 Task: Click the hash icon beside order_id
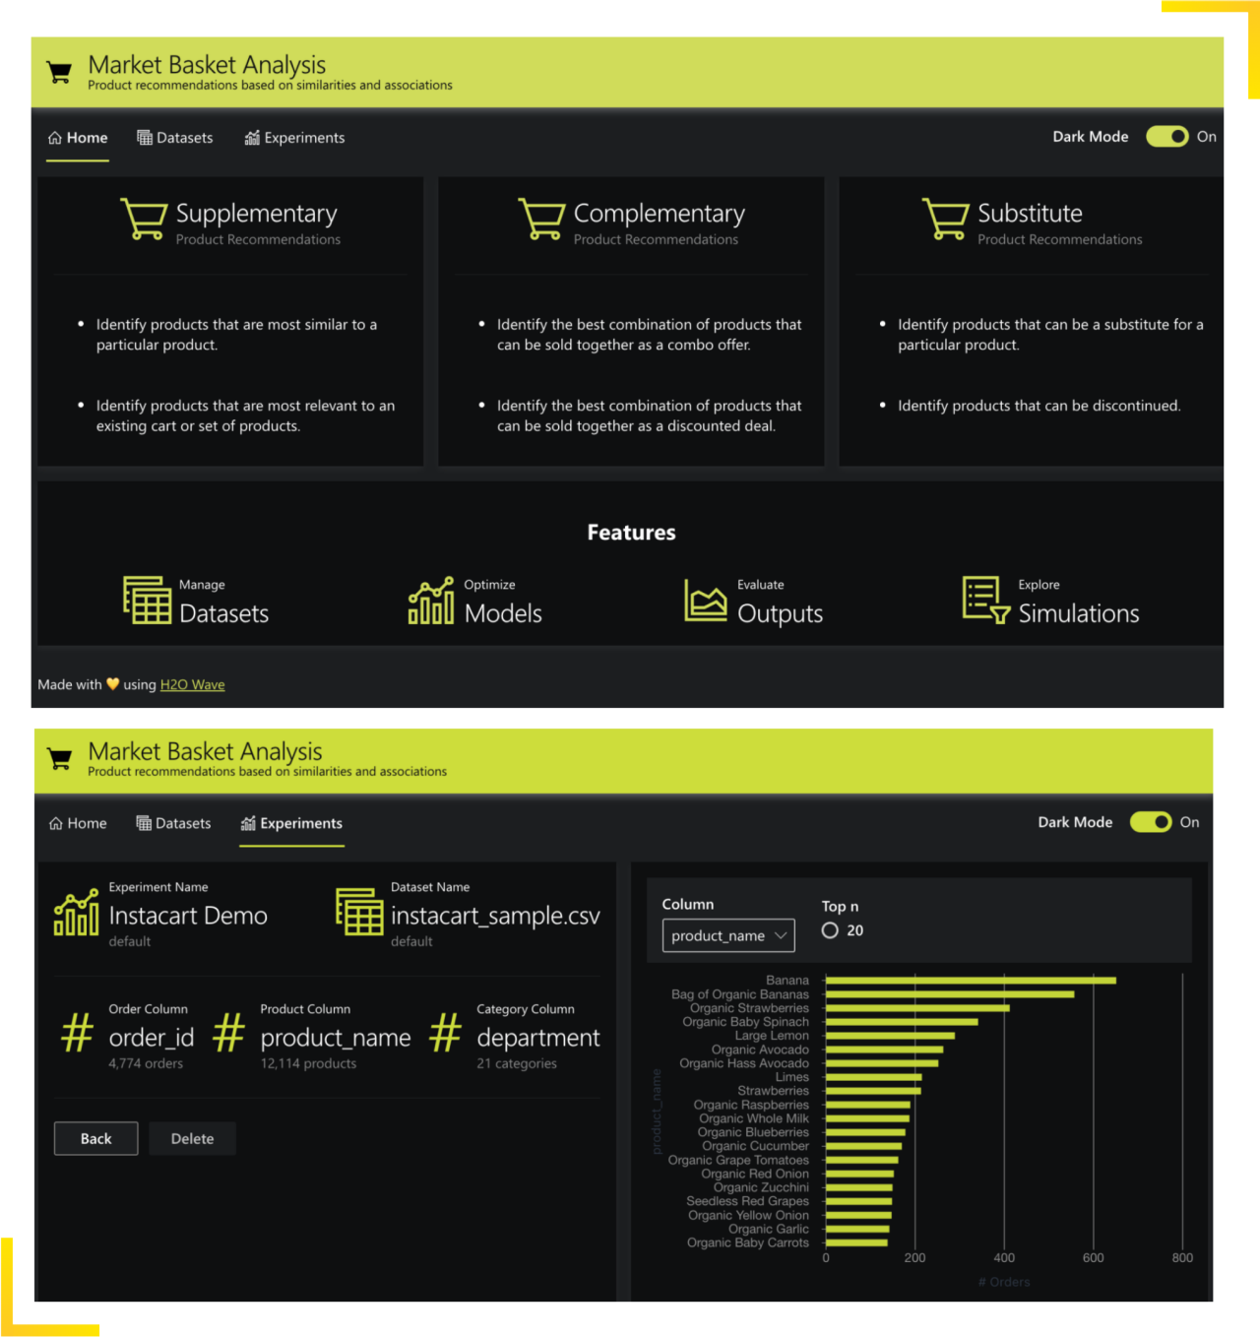pyautogui.click(x=77, y=1033)
